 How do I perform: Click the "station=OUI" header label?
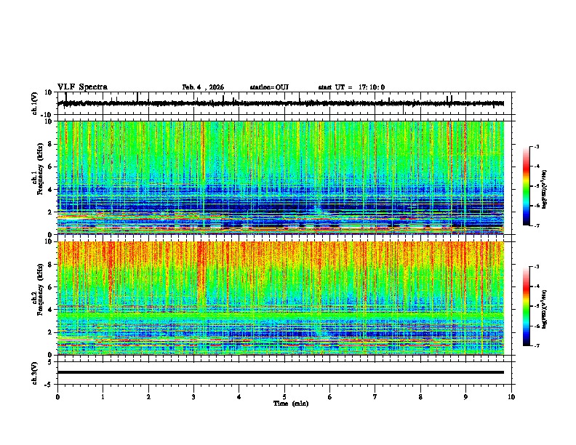click(269, 87)
